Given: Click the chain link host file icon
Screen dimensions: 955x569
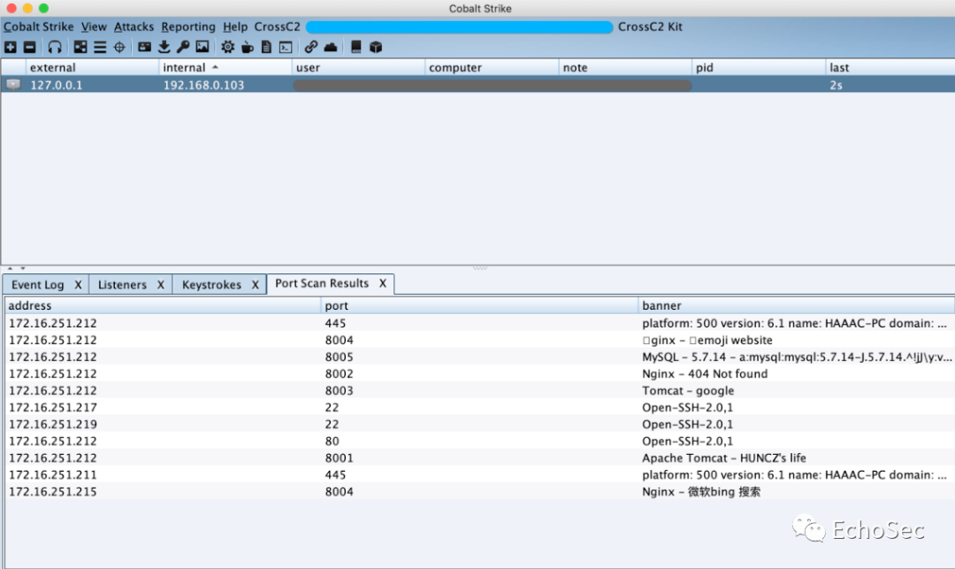Looking at the screenshot, I should [310, 47].
